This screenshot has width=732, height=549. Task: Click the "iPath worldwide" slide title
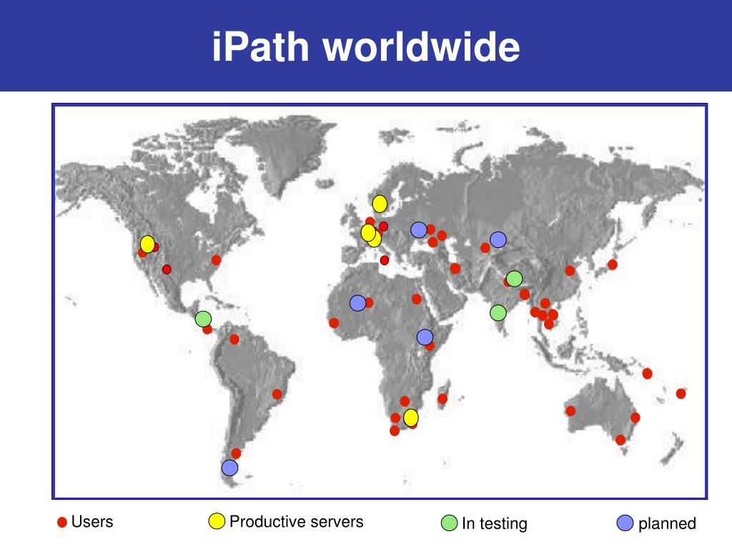[x=366, y=46]
